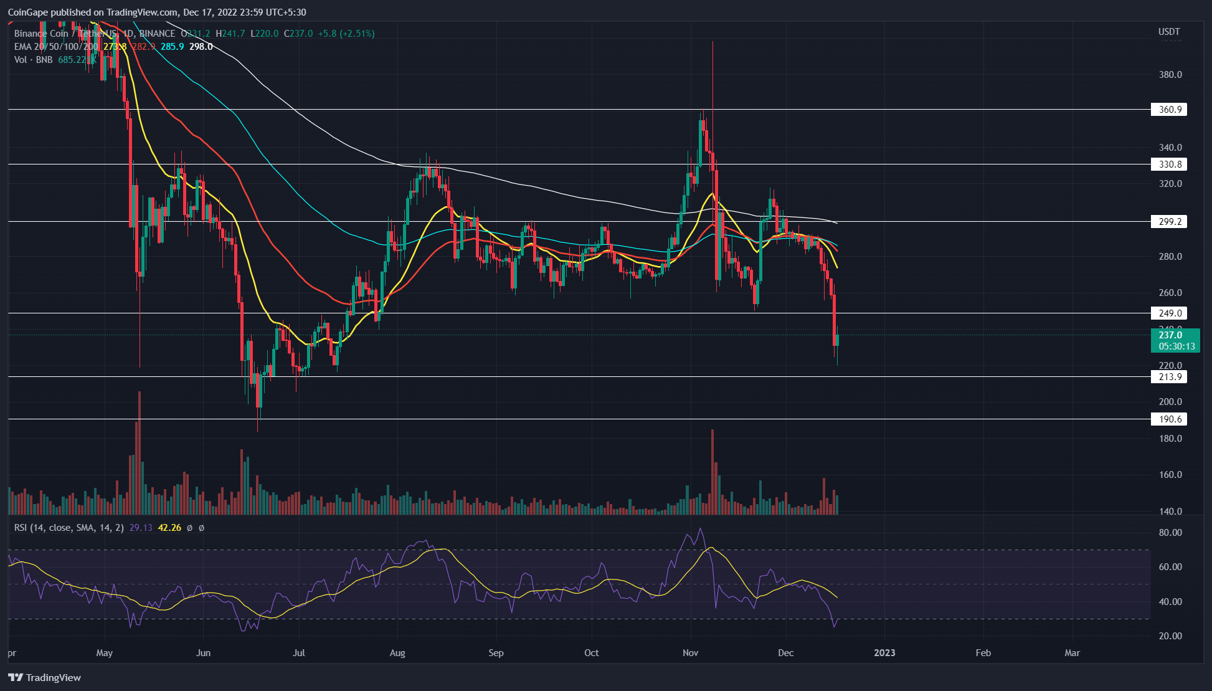
Task: Click the 190.6 horizontal line price label
Action: [1169, 419]
